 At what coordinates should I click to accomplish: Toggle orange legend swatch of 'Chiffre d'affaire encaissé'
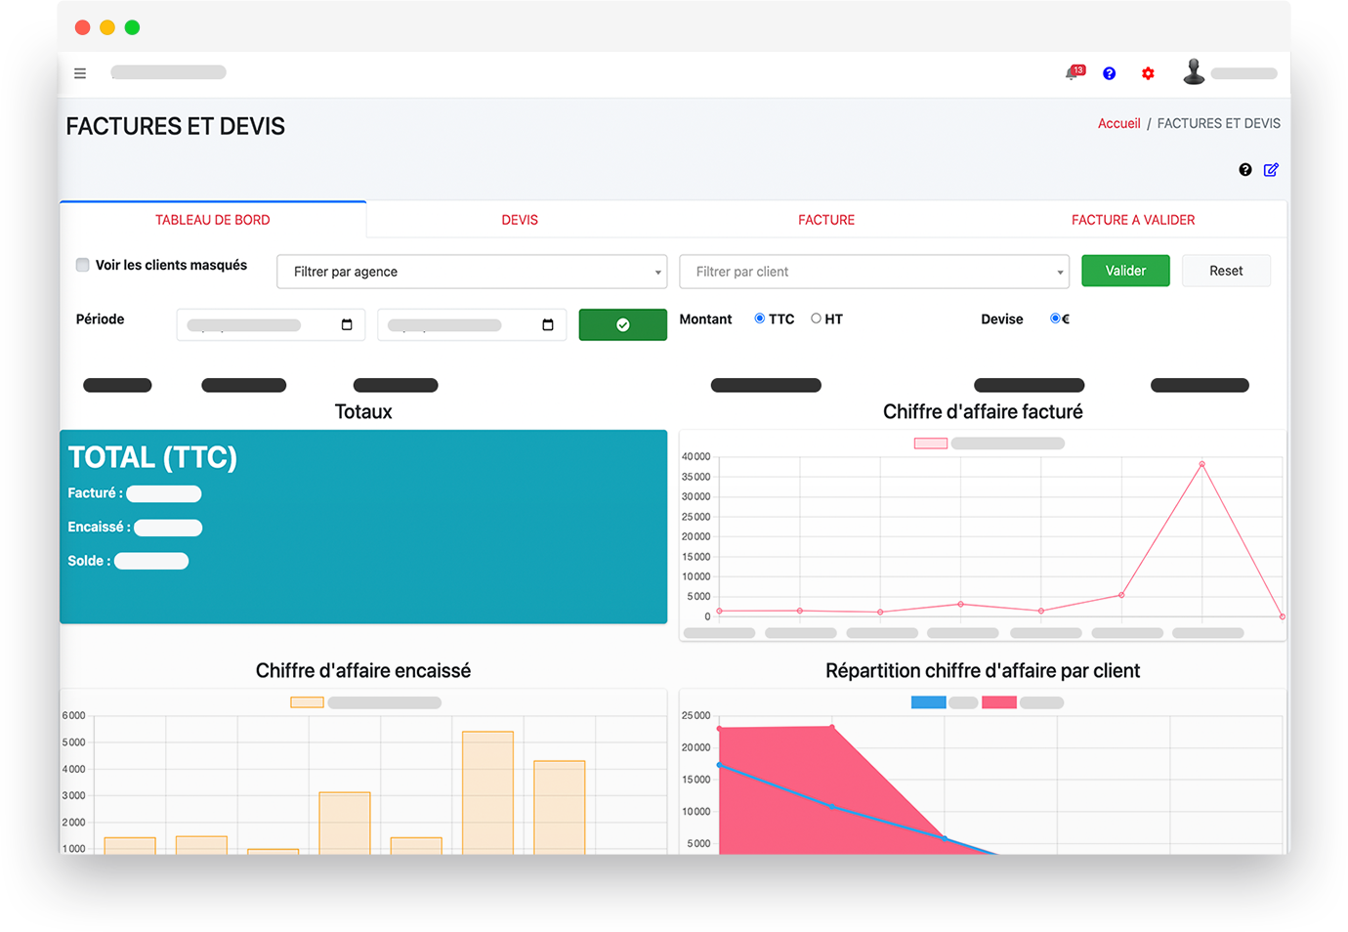point(308,702)
